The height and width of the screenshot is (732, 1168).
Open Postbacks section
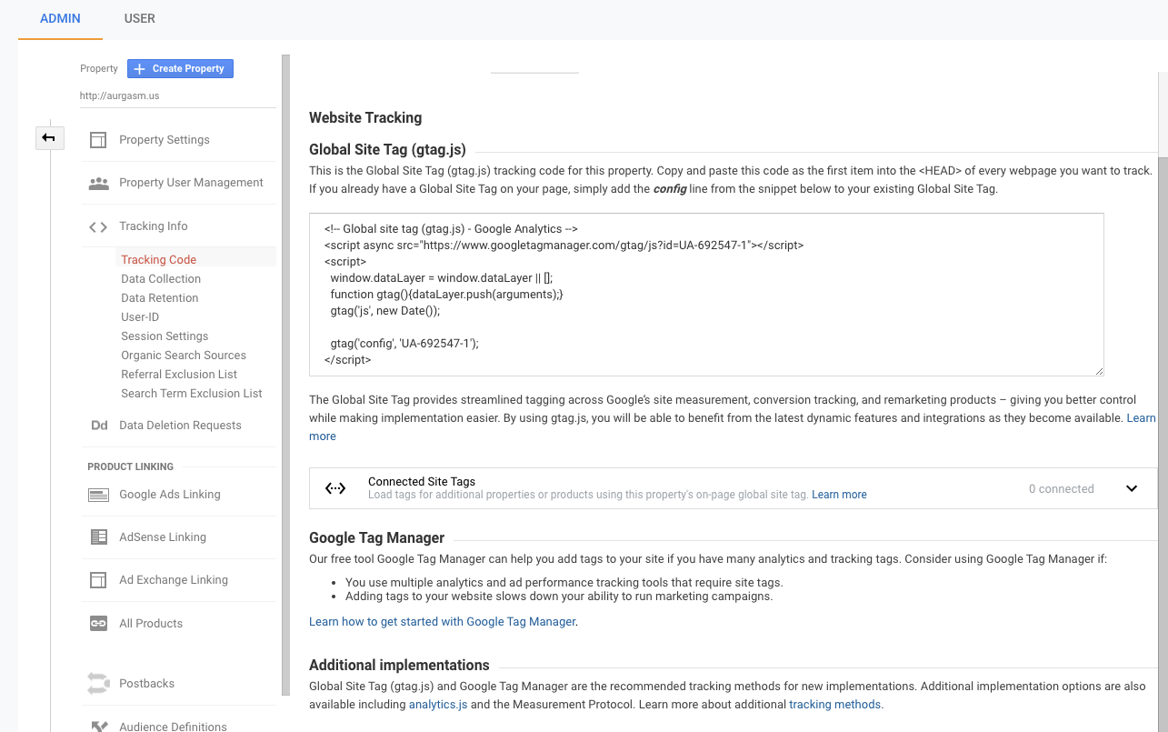(146, 684)
